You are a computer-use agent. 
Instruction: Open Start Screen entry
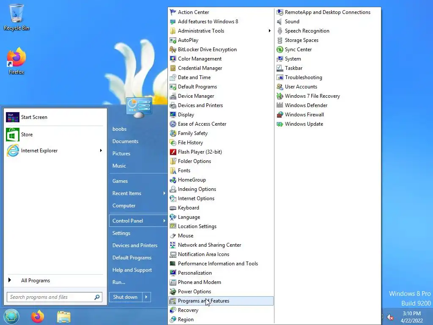(x=55, y=117)
